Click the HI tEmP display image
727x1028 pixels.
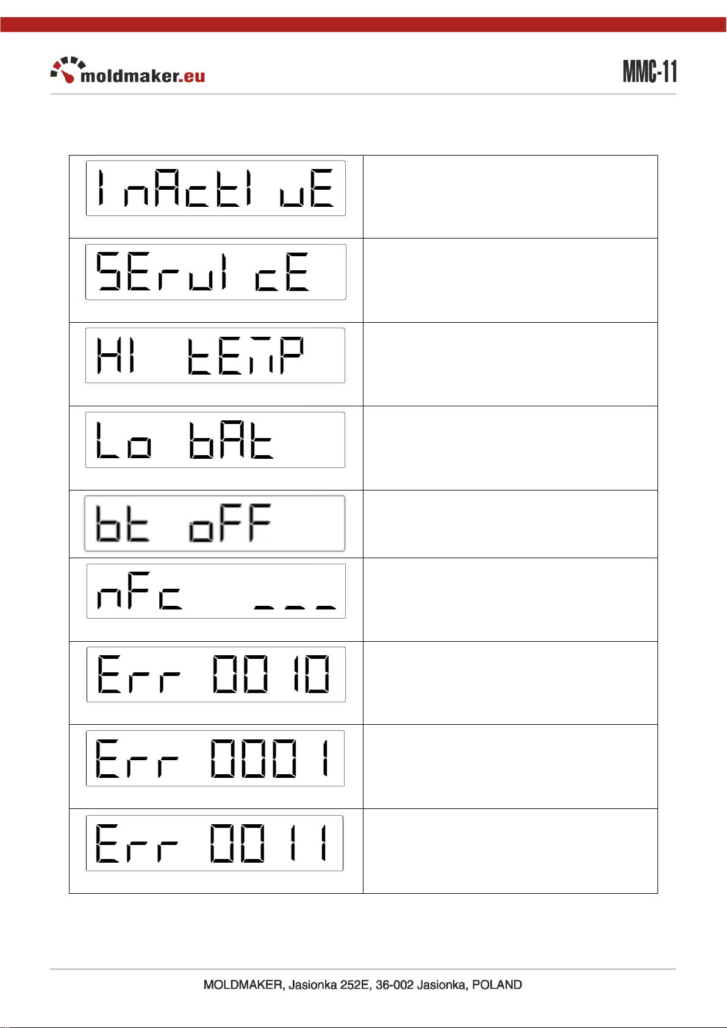click(215, 356)
